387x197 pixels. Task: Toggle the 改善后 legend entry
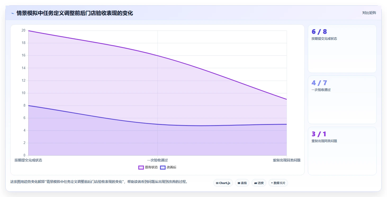point(168,167)
